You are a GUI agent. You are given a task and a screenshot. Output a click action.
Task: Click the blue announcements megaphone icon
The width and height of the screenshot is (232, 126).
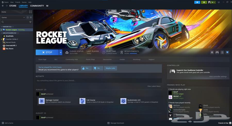197,2
